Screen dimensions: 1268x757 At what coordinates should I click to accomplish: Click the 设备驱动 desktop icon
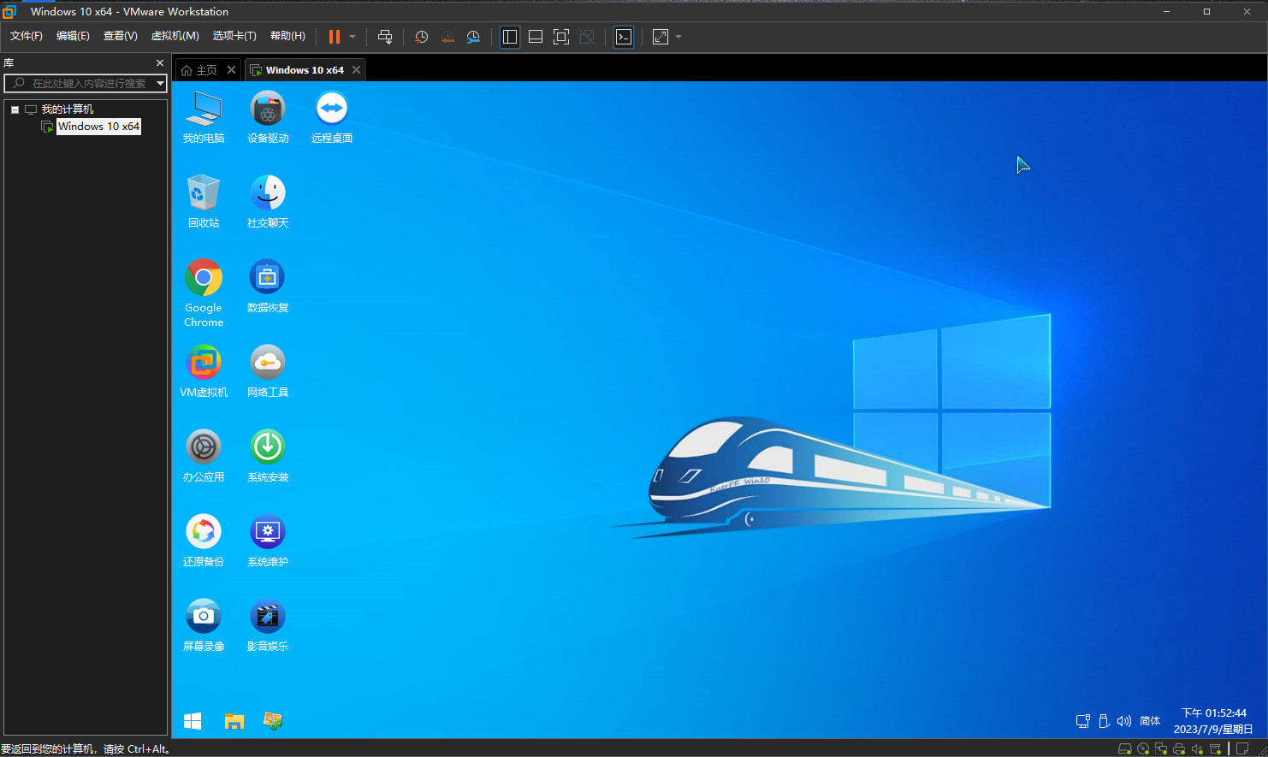point(268,118)
